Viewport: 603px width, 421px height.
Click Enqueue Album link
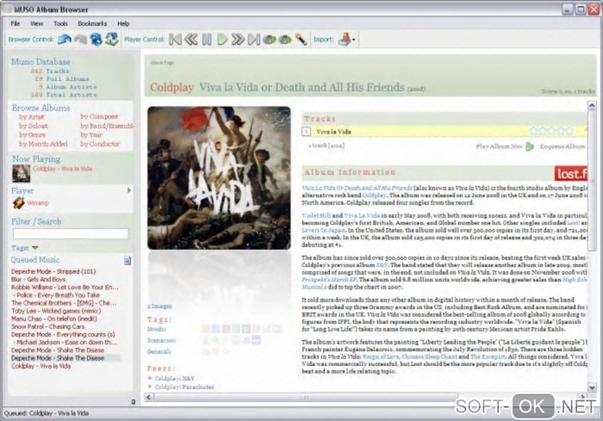[x=562, y=146]
